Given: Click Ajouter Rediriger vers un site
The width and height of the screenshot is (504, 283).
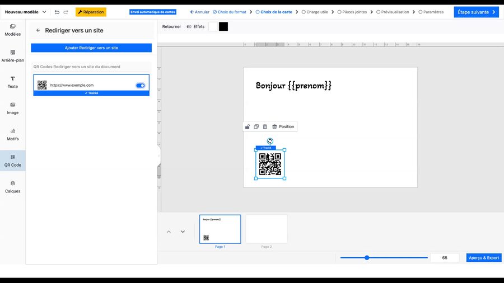Looking at the screenshot, I should [91, 48].
